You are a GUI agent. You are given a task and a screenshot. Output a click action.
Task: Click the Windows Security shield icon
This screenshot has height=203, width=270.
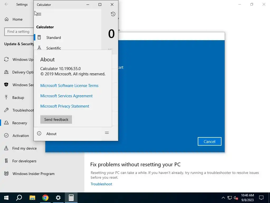pyautogui.click(x=6, y=85)
